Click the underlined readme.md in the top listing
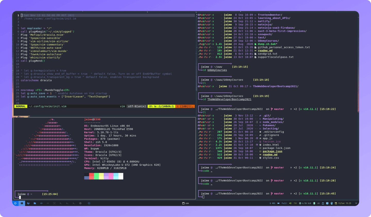Image resolution: width=371 pixels, height=217 pixels. 265,51
